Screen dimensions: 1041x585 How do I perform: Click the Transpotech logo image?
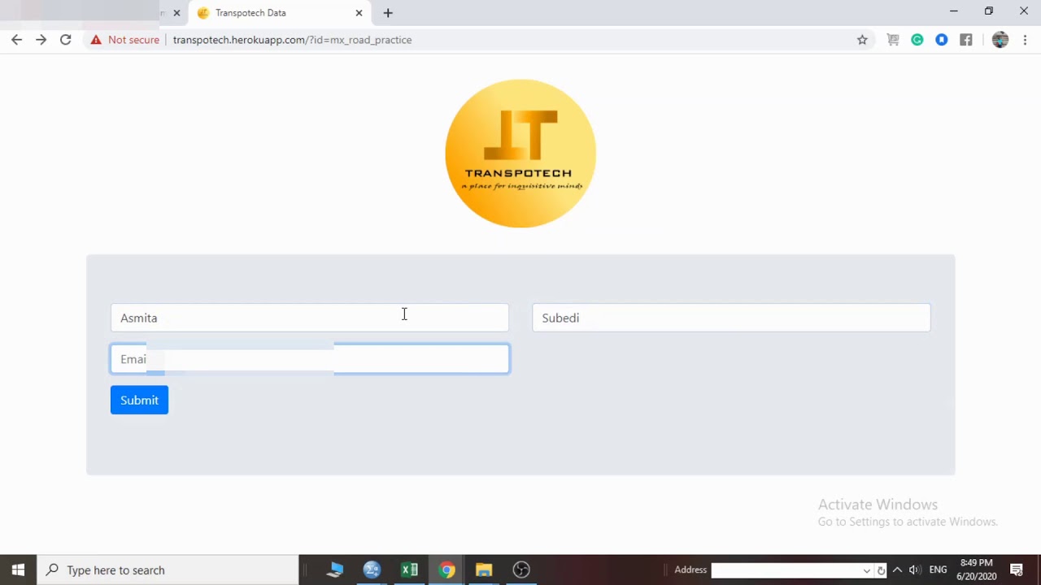point(520,154)
